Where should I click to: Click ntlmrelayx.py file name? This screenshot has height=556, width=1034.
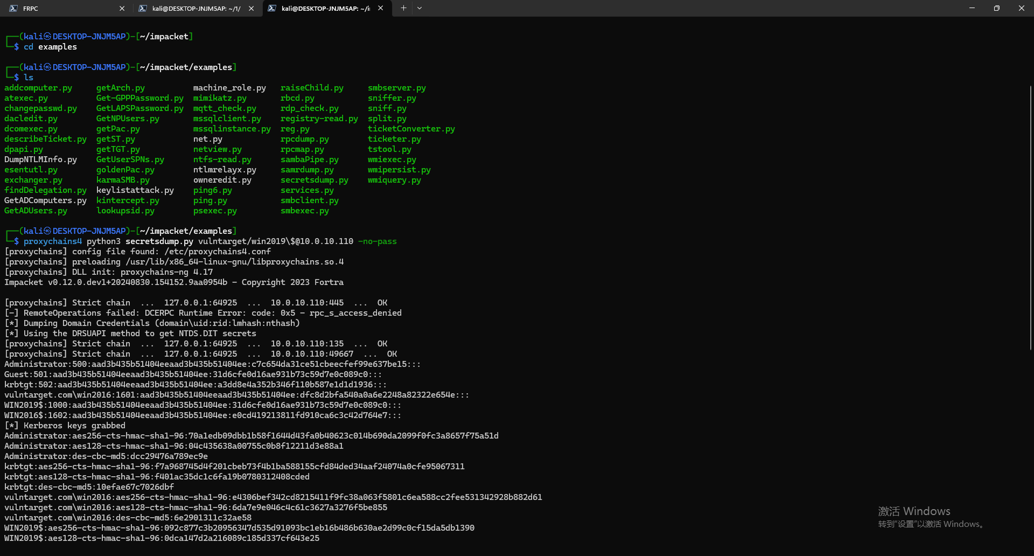(225, 170)
